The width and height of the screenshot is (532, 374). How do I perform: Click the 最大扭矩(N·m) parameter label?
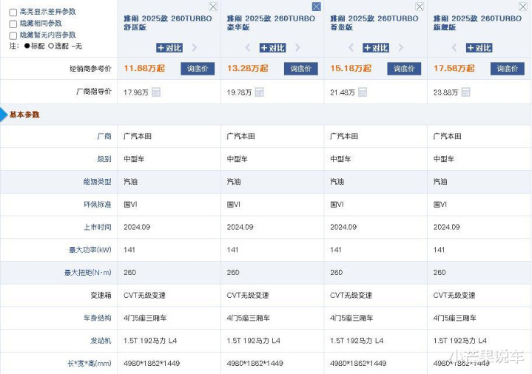88,273
